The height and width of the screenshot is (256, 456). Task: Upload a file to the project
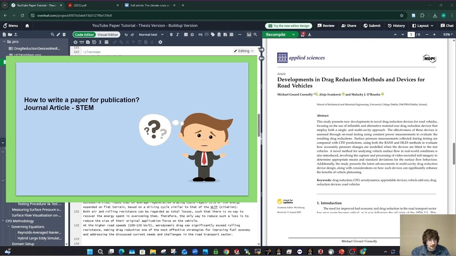click(x=16, y=34)
